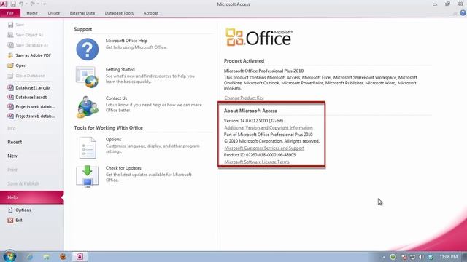Click the blue help question mark icon top right
Image resolution: width=467 pixels, height=262 pixels.
(463, 13)
